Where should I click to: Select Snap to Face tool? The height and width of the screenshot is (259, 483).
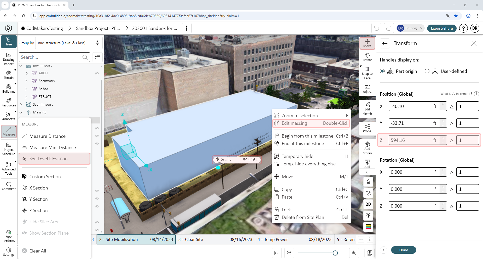(367, 73)
